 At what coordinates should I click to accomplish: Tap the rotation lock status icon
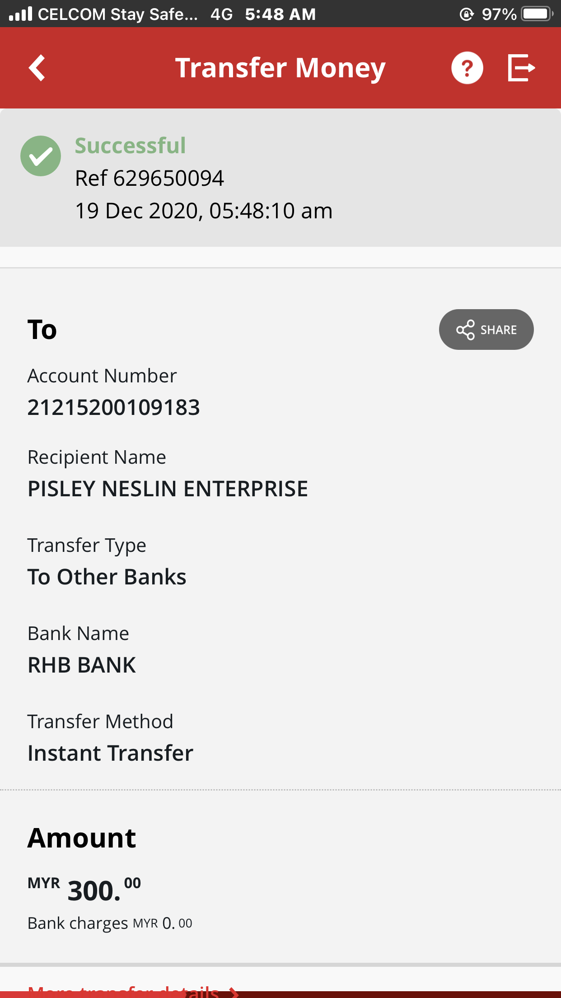(467, 14)
